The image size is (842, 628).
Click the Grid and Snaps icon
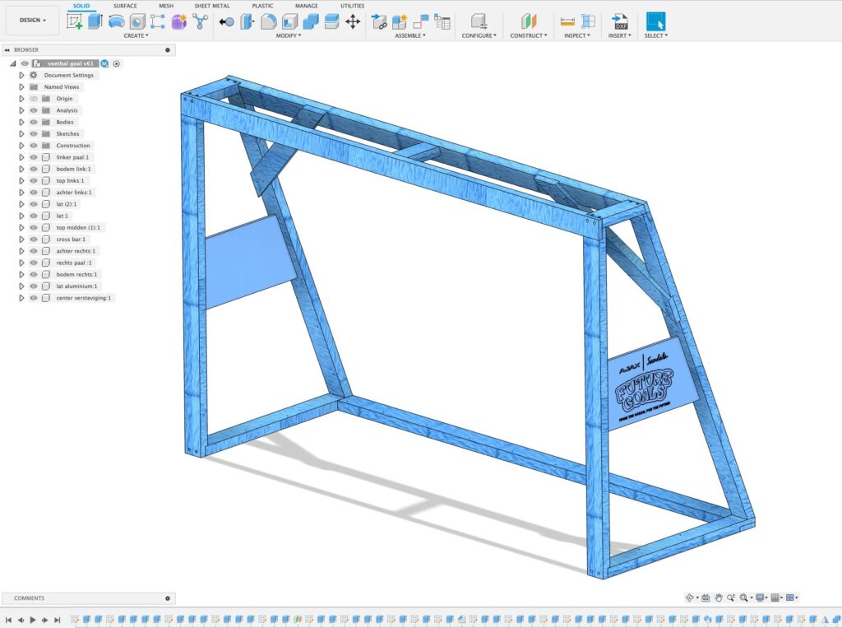click(775, 598)
